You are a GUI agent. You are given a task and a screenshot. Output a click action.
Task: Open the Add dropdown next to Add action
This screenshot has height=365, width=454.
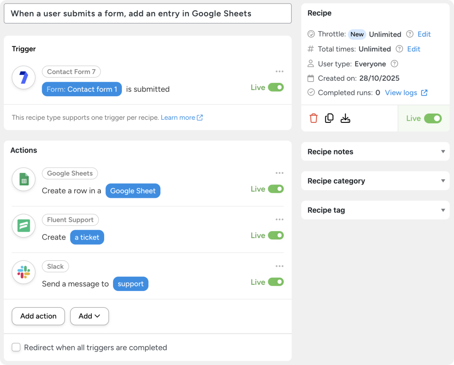[89, 316]
